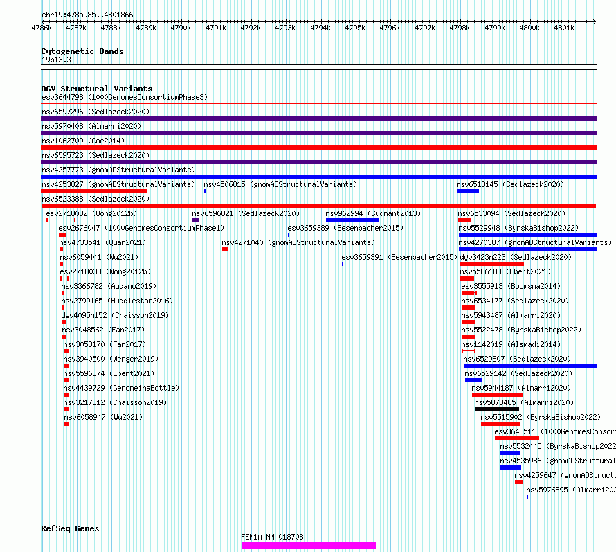Select the nsv3053170 (Fan2017) label
The image size is (616, 552).
(x=105, y=344)
